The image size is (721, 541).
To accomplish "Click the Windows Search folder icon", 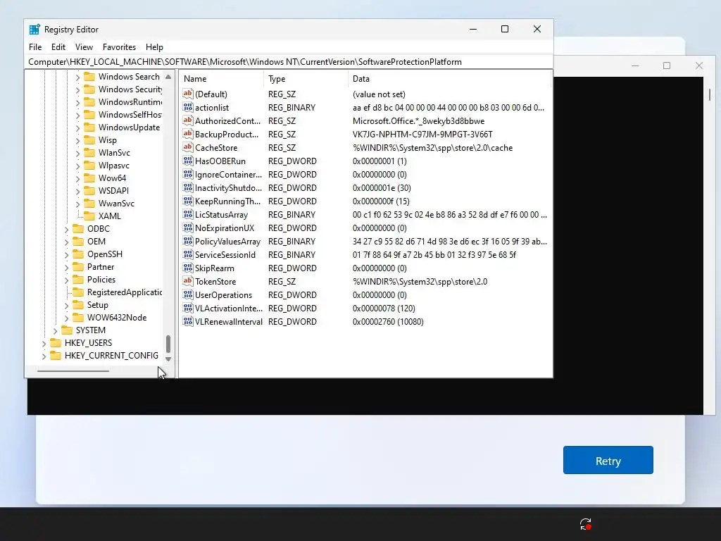I will coord(89,76).
